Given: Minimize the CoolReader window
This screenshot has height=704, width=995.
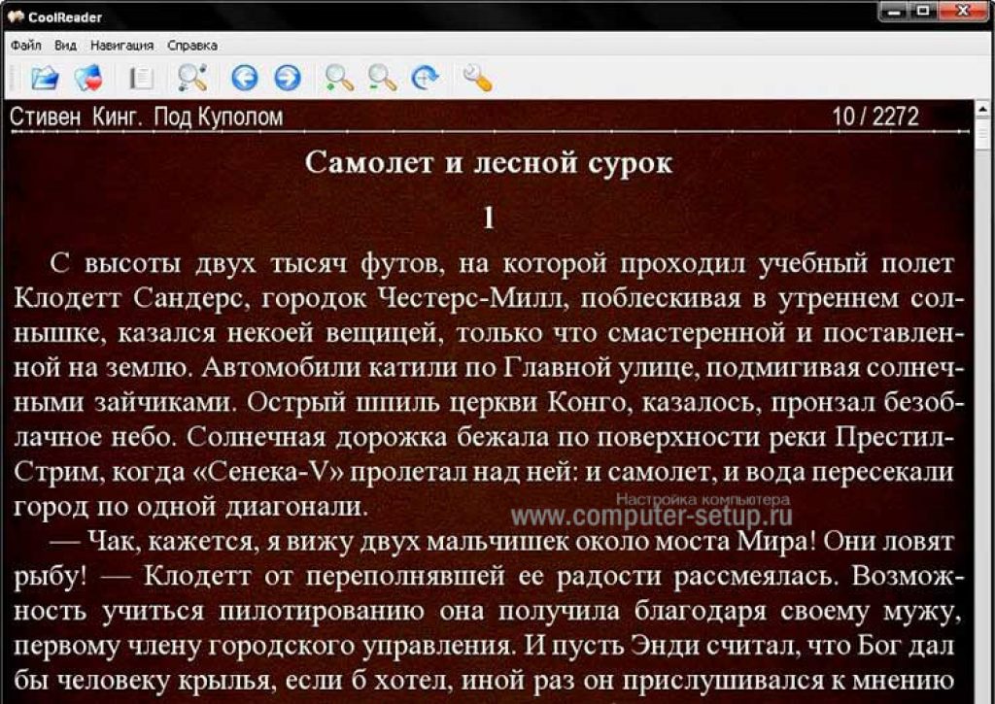Looking at the screenshot, I should [x=894, y=11].
